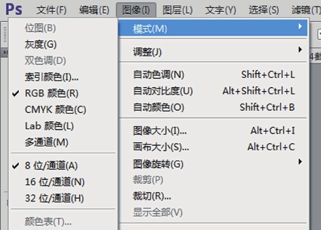Select 32 位/通道(H) bit depth
321x230 pixels.
(x=54, y=198)
